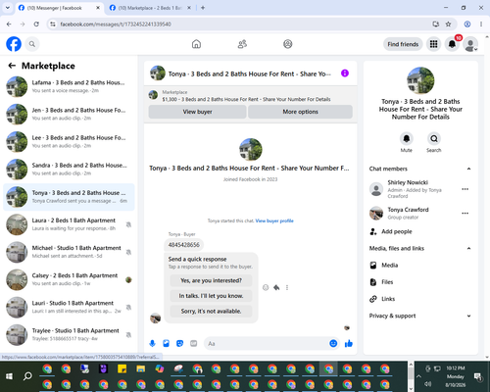The image size is (490, 392).
Task: Open the View buyer profile link
Action: [x=274, y=220]
